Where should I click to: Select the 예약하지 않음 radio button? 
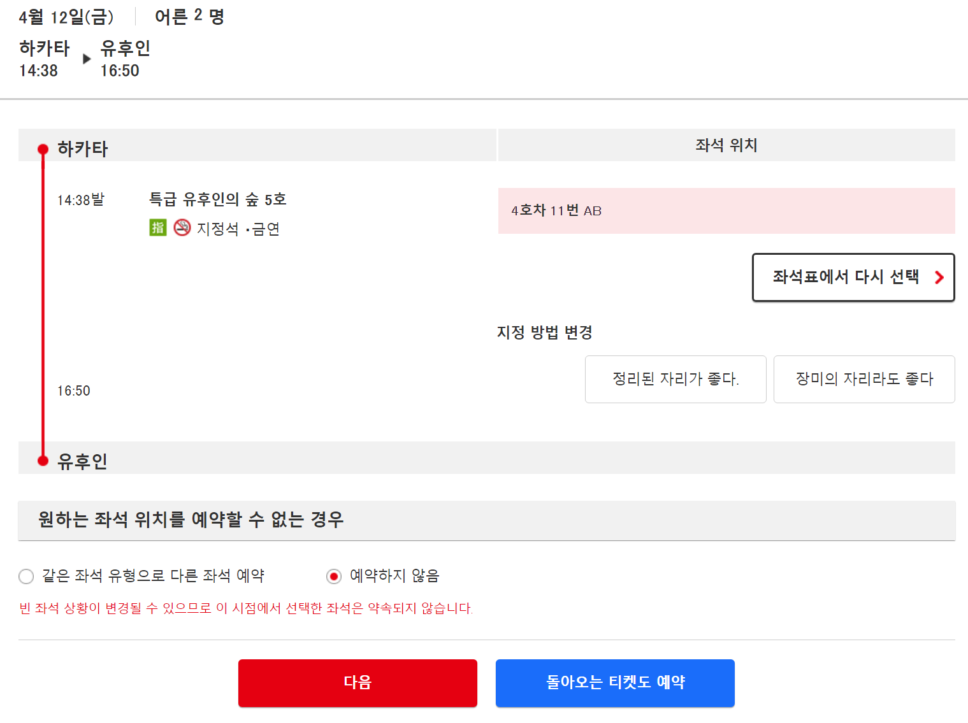(334, 576)
